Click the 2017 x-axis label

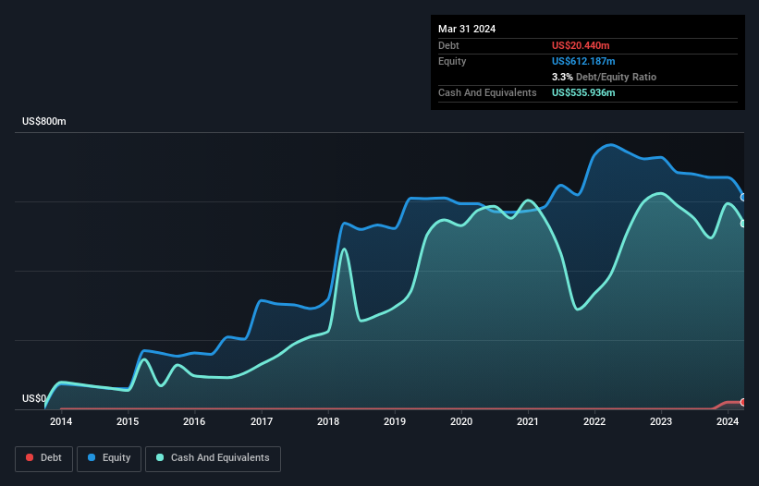click(262, 421)
